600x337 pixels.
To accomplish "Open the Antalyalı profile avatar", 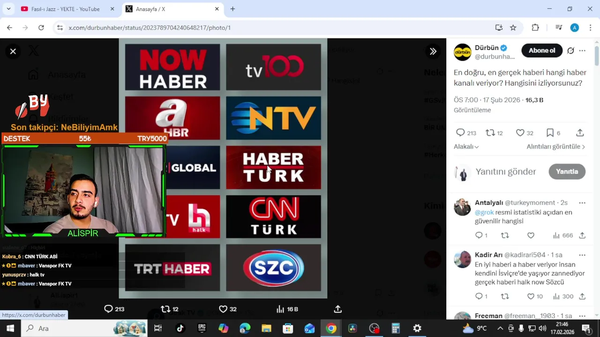I will pos(462,207).
